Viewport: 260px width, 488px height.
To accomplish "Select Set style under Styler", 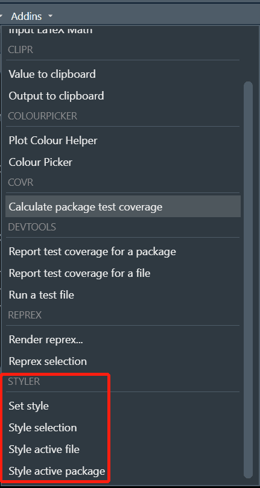I will point(123,406).
